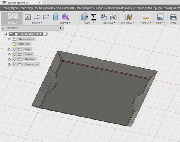Click the Joint tool icon
The height and width of the screenshot is (142, 180).
click(113, 17)
